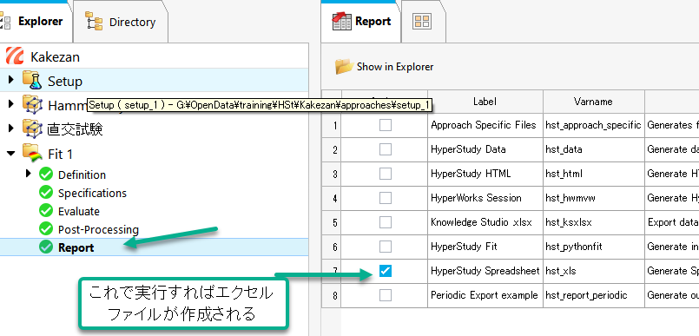Image resolution: width=699 pixels, height=336 pixels.
Task: Enable HyperStudy Fit checkbox
Action: point(386,247)
